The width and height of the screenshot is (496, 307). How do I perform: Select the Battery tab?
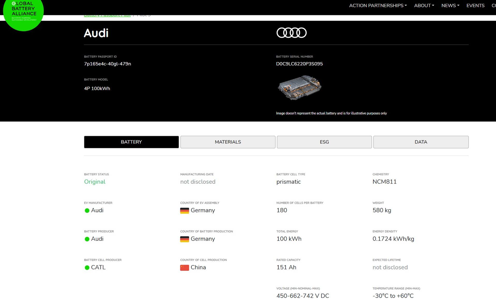point(131,142)
